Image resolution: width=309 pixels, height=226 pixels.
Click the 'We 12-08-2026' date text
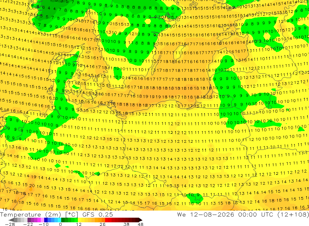(x=206, y=215)
